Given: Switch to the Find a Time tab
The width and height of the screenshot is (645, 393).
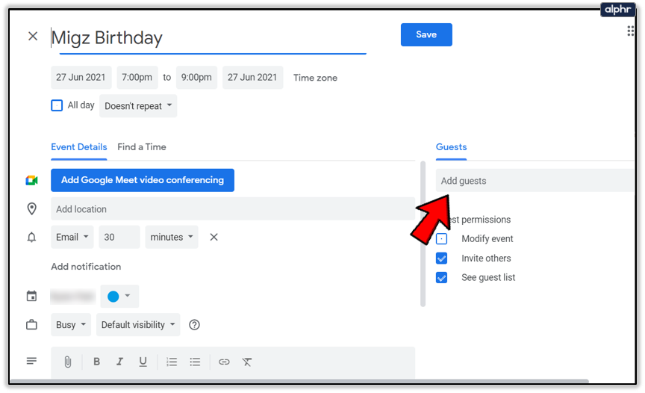Looking at the screenshot, I should pyautogui.click(x=142, y=147).
